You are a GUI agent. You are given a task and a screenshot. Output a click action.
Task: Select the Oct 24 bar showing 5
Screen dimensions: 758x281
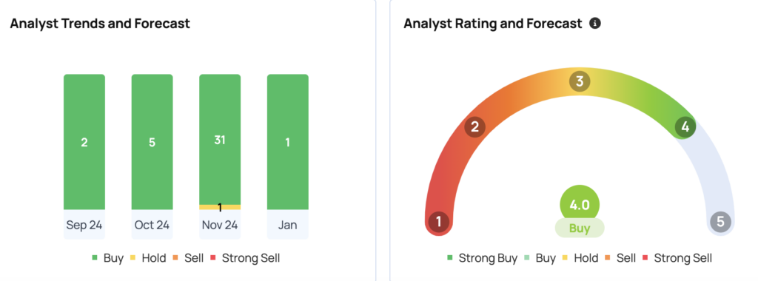pos(152,142)
